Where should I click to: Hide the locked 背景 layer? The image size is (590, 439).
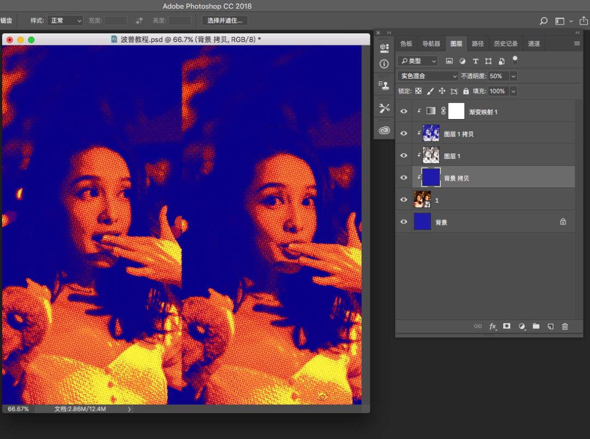pos(404,222)
